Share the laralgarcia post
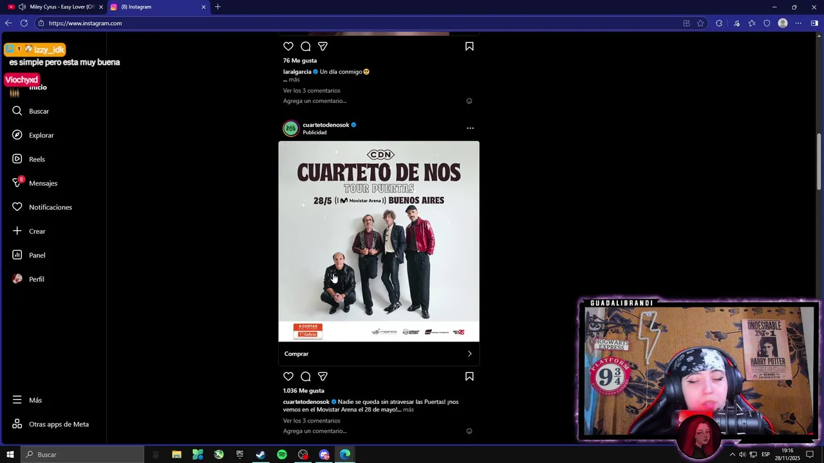Screen dimensions: 824x463 [x=323, y=46]
